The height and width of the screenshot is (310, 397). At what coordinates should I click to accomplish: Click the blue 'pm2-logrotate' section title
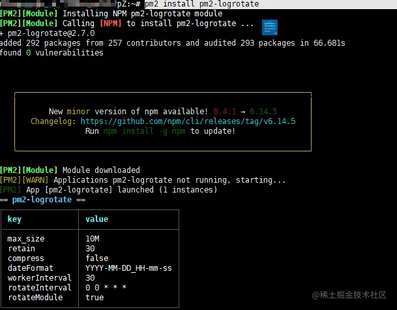click(x=42, y=200)
